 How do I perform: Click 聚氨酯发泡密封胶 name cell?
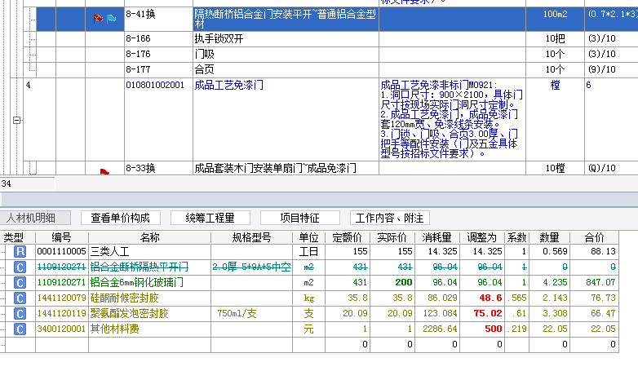(150, 314)
